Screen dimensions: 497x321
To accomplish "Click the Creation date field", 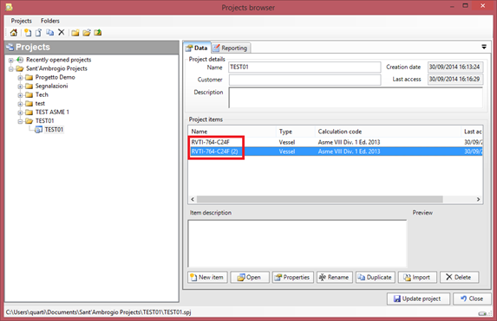I will 455,67.
